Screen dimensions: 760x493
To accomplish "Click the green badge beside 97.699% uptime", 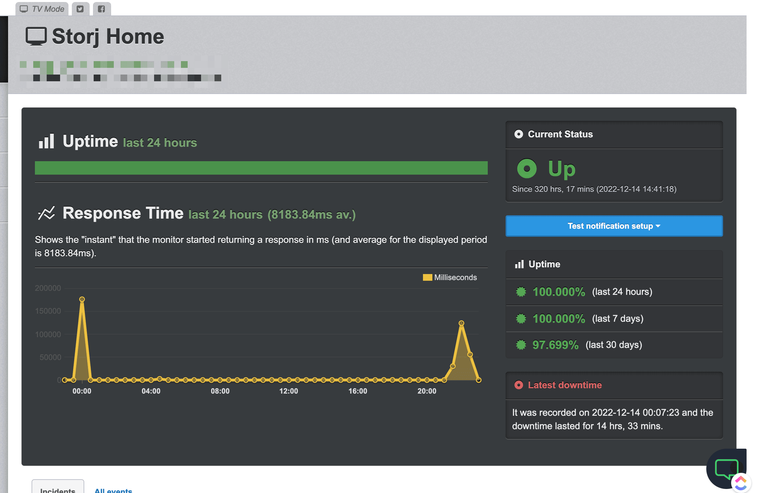I will tap(521, 345).
